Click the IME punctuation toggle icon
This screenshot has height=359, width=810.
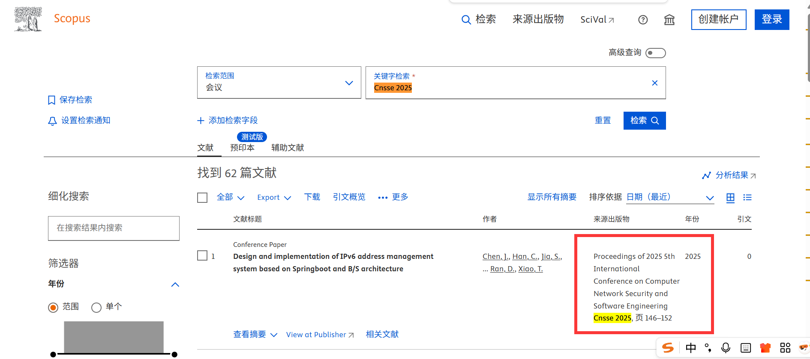[x=708, y=348]
